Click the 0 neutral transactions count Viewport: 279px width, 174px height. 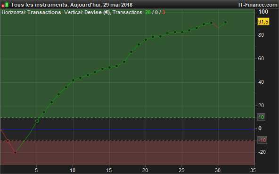pos(156,12)
